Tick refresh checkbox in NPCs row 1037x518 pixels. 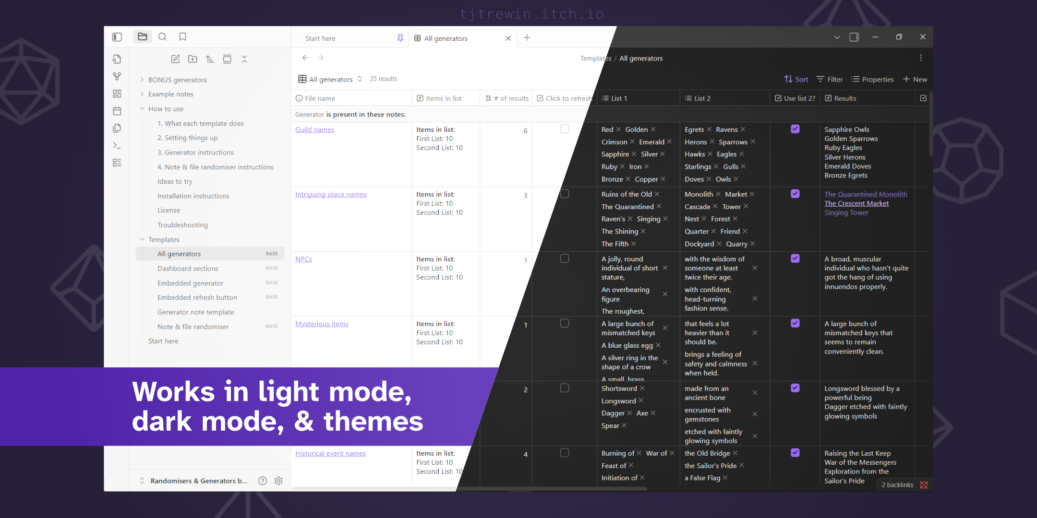click(x=565, y=259)
